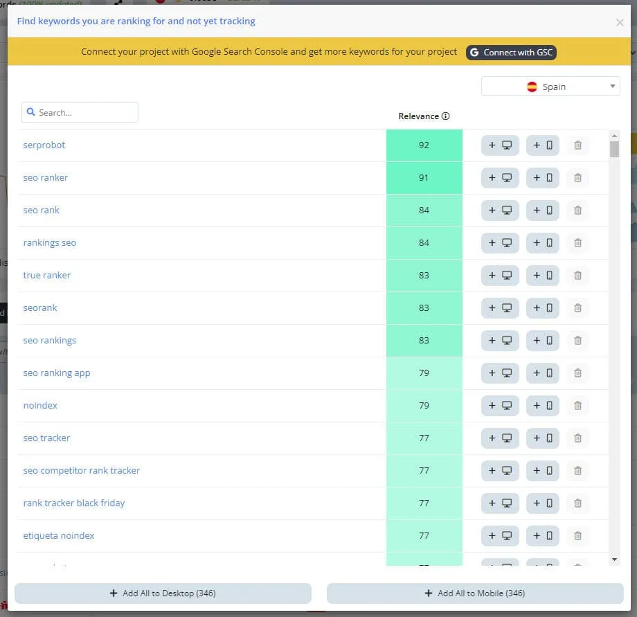Add true ranker to mobile tracking

point(542,276)
